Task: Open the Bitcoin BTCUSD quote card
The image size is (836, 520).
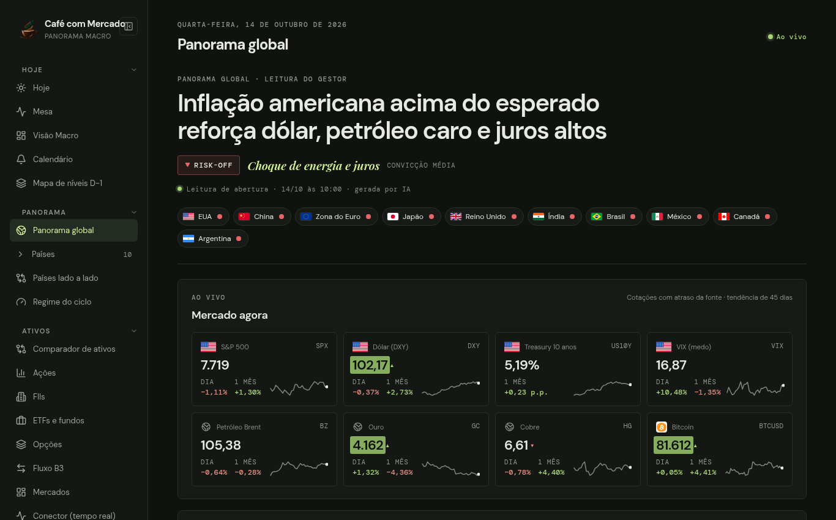Action: (x=720, y=450)
